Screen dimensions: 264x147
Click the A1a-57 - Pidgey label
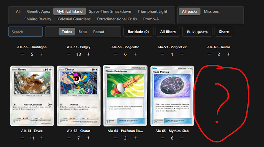coord(79,47)
